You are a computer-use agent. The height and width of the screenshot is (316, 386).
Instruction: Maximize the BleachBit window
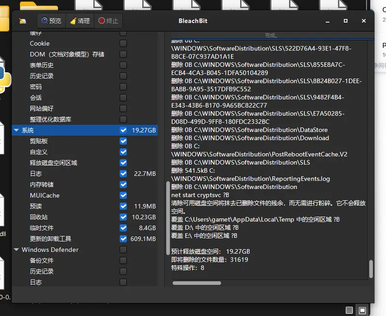point(345,21)
